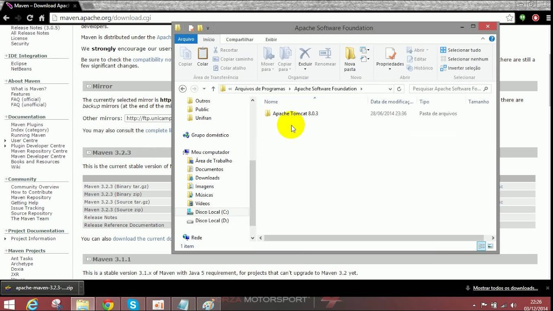The height and width of the screenshot is (311, 553).
Task: Click Inverter seleção
Action: (x=460, y=68)
